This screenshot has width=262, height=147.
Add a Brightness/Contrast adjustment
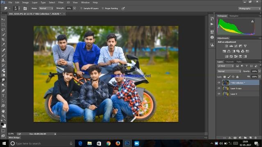(226, 46)
